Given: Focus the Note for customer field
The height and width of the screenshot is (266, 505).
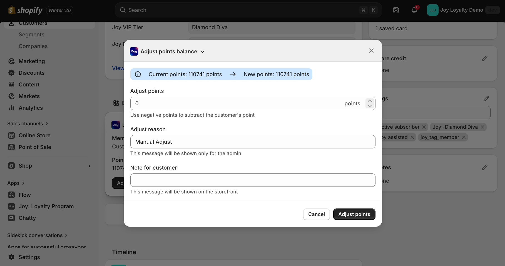Looking at the screenshot, I should pyautogui.click(x=253, y=180).
